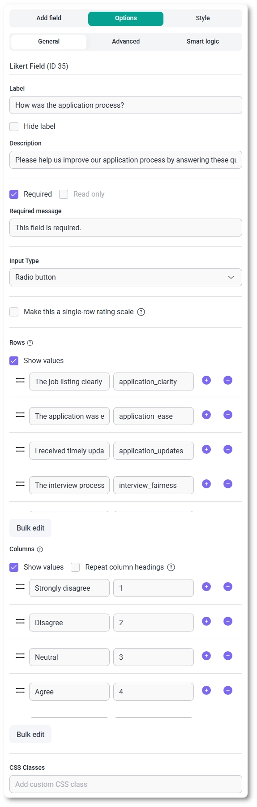
Task: Add a column after Neutral
Action: (x=206, y=656)
